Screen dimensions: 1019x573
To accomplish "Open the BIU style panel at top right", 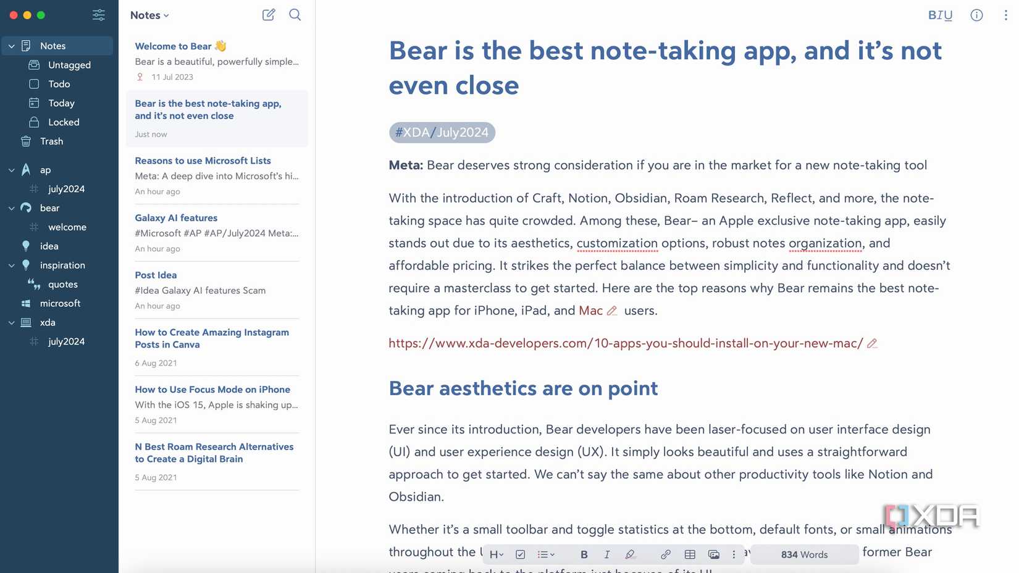I will 940,15.
